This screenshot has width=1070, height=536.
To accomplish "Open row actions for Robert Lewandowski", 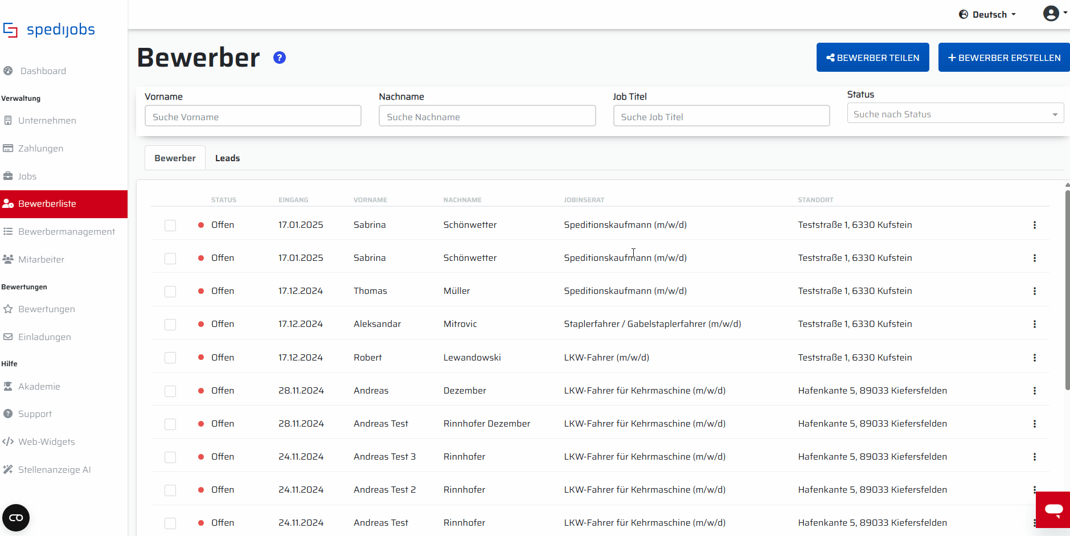I will click(1035, 358).
